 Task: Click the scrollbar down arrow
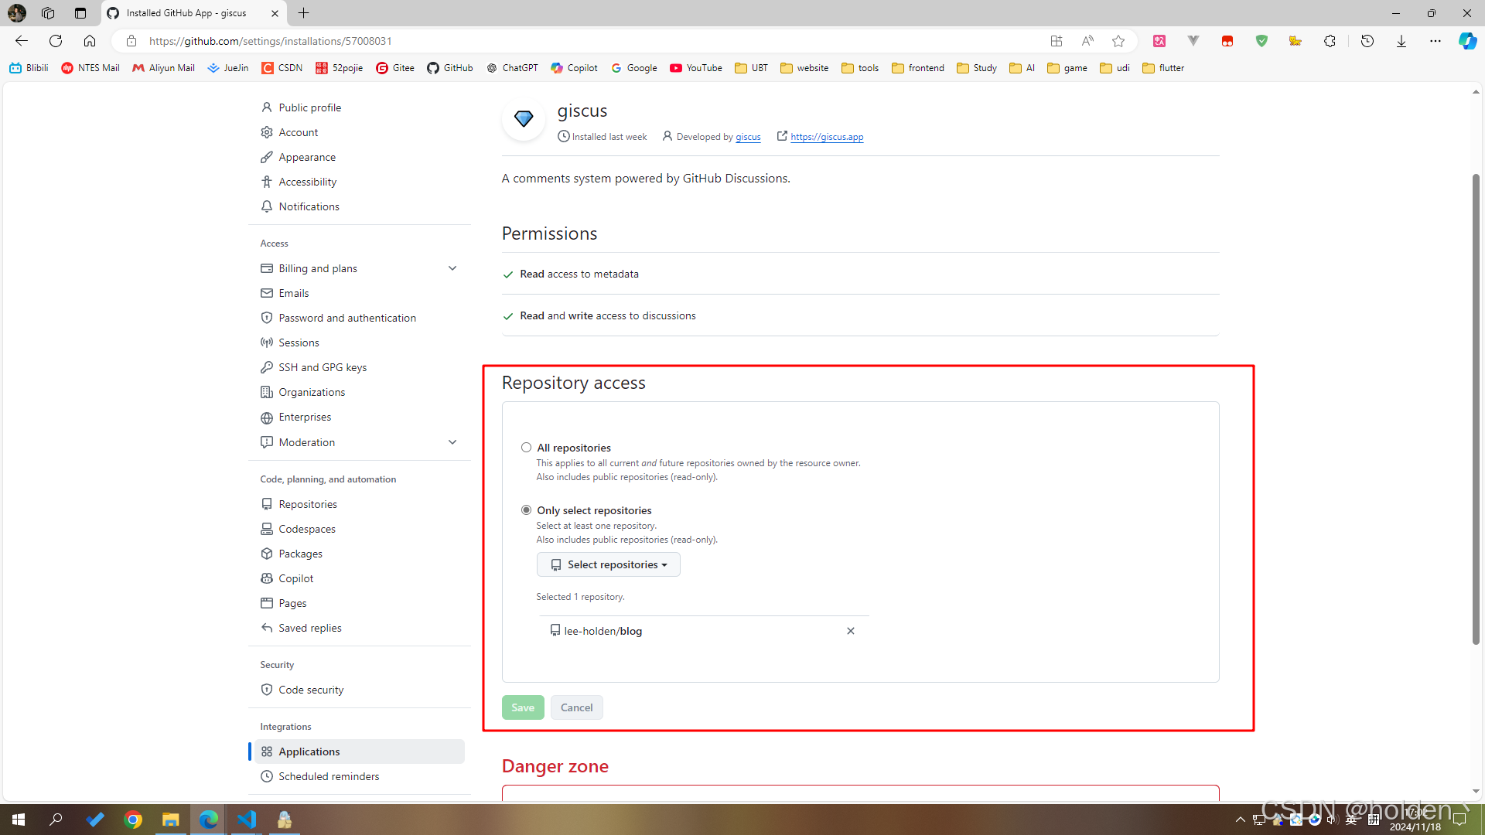coord(1476,791)
